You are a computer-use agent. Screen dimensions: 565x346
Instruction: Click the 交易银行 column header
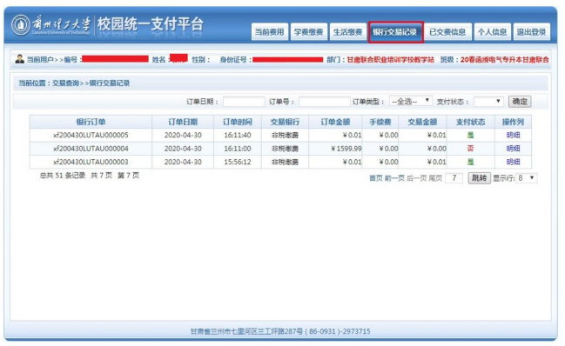[285, 122]
